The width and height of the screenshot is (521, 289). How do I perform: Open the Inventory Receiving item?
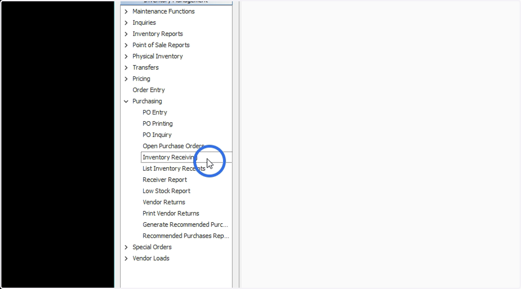coord(170,157)
